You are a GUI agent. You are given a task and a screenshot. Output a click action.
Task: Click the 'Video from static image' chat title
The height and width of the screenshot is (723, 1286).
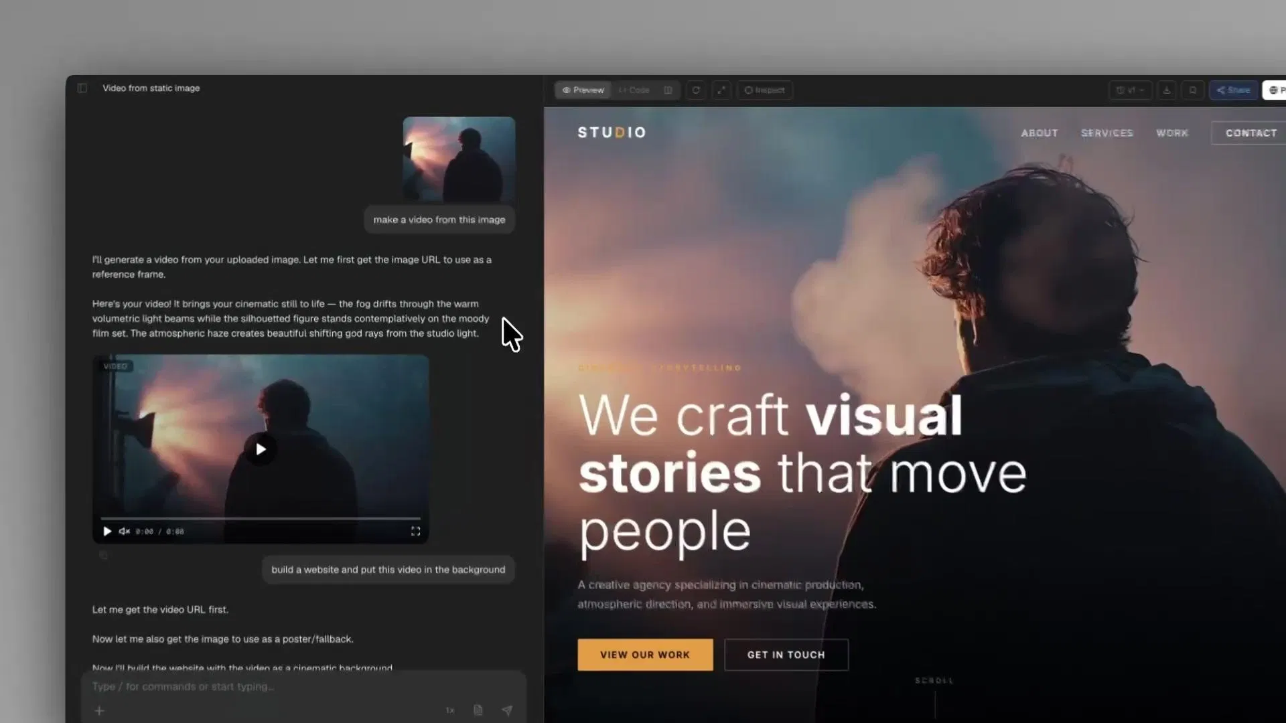pyautogui.click(x=151, y=88)
